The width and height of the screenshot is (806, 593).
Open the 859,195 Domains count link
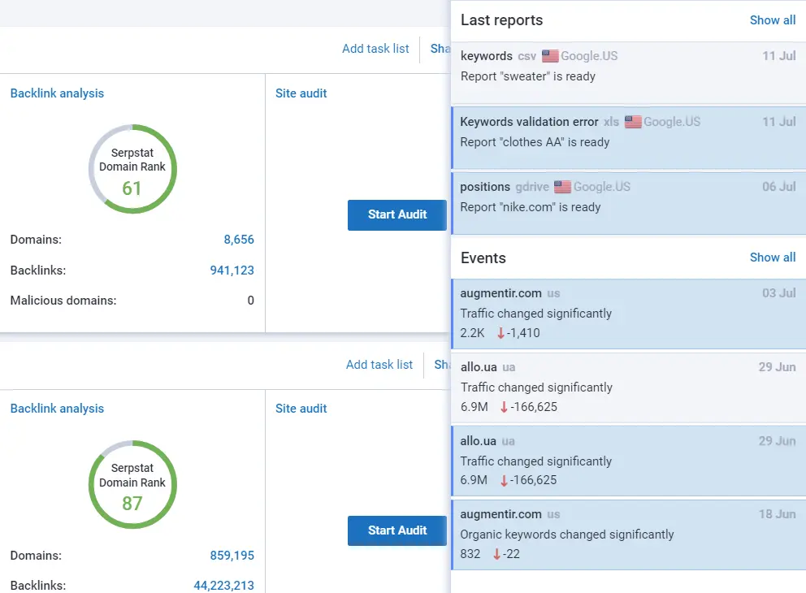tap(232, 556)
